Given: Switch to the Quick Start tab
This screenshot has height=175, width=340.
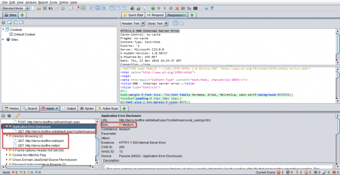Looking at the screenshot, I should click(x=133, y=15).
